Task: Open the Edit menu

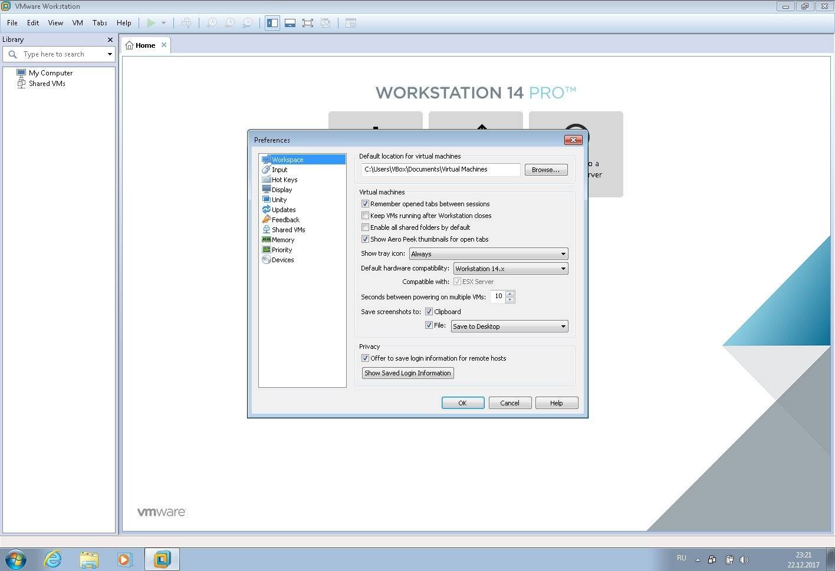Action: click(x=33, y=23)
